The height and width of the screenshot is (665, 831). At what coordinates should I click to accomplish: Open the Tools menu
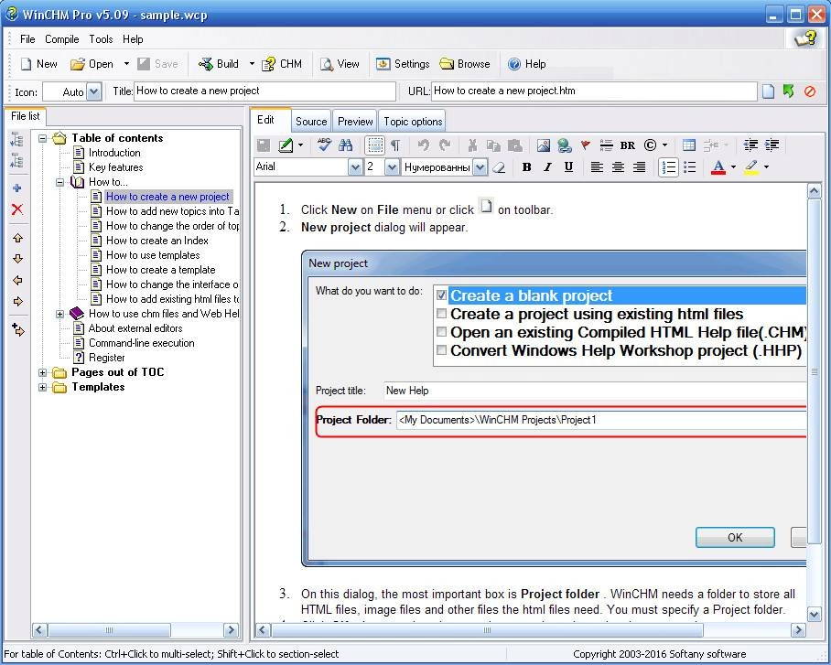click(x=101, y=39)
